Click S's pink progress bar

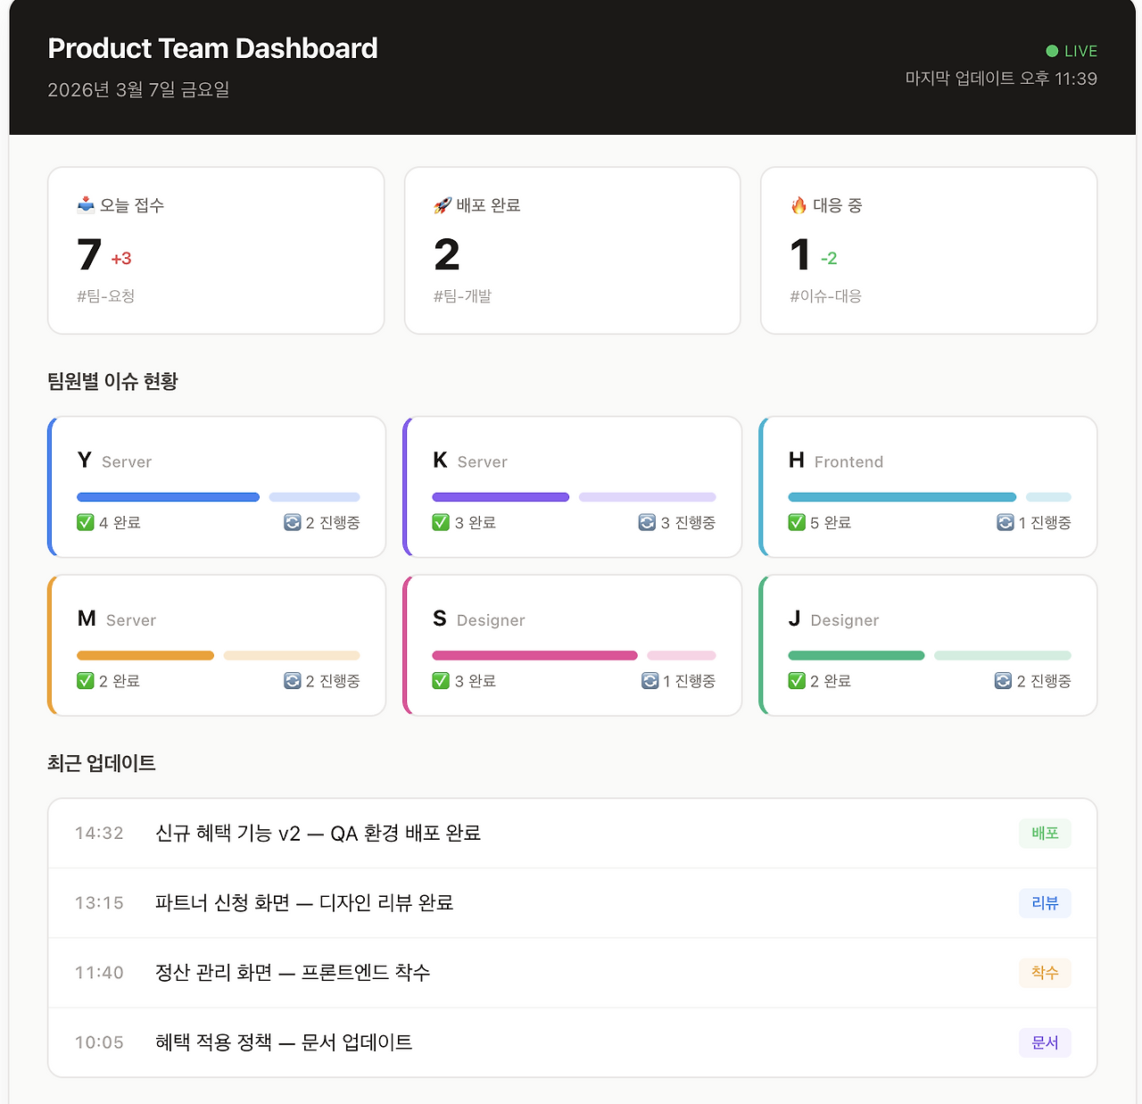click(x=534, y=654)
